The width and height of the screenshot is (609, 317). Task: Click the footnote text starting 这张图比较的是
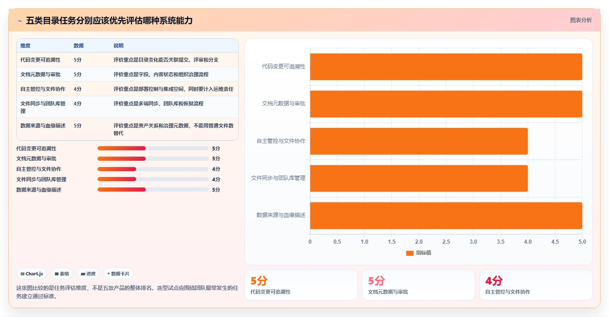tap(127, 292)
